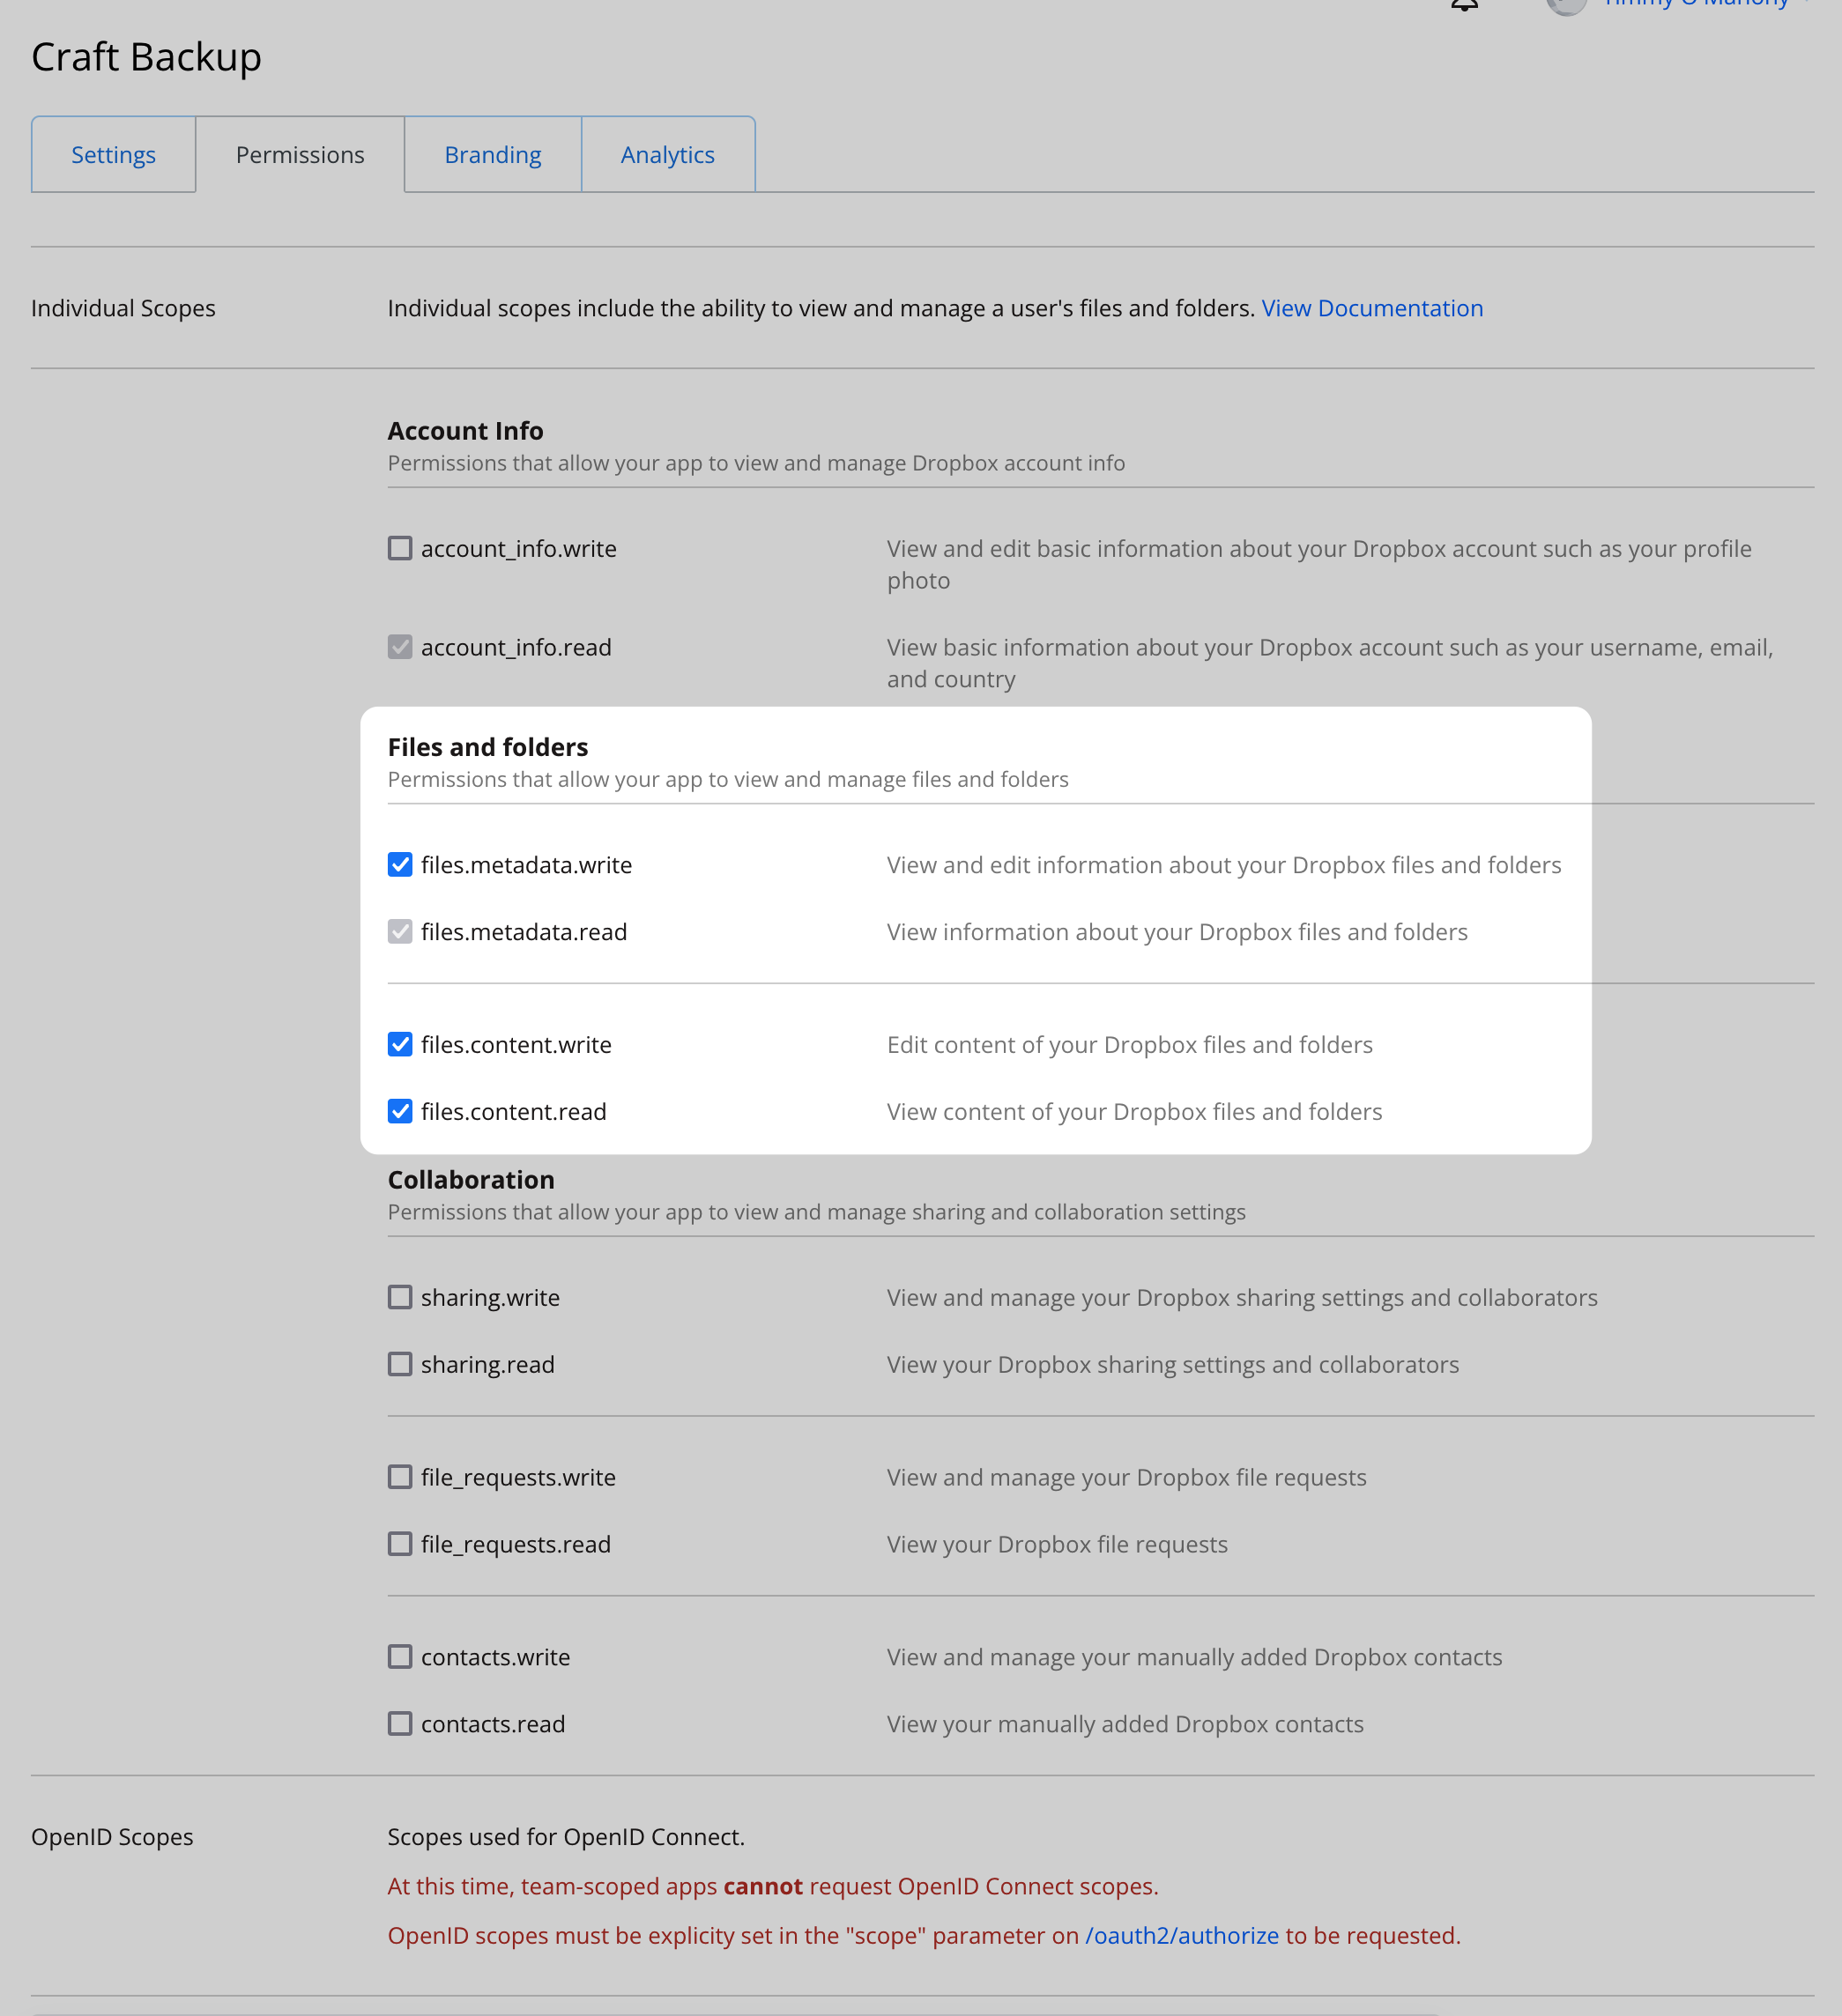
Task: Click the Craft Backup page title
Action: pyautogui.click(x=146, y=57)
